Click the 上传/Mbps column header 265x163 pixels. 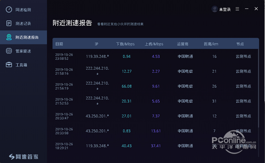tap(154, 44)
